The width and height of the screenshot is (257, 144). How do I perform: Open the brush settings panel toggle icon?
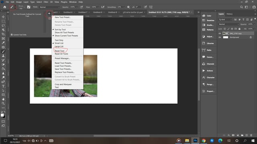coord(29,7)
